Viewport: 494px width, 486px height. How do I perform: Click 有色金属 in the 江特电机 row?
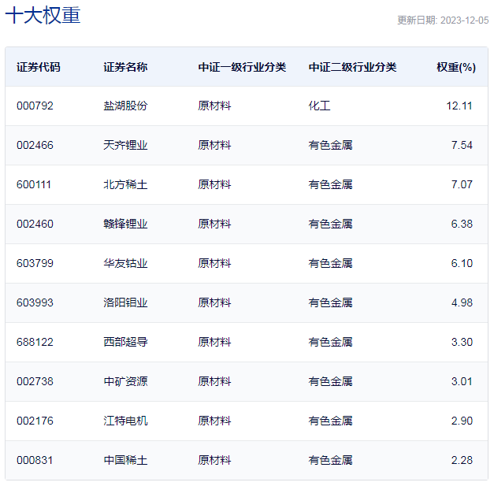click(330, 421)
